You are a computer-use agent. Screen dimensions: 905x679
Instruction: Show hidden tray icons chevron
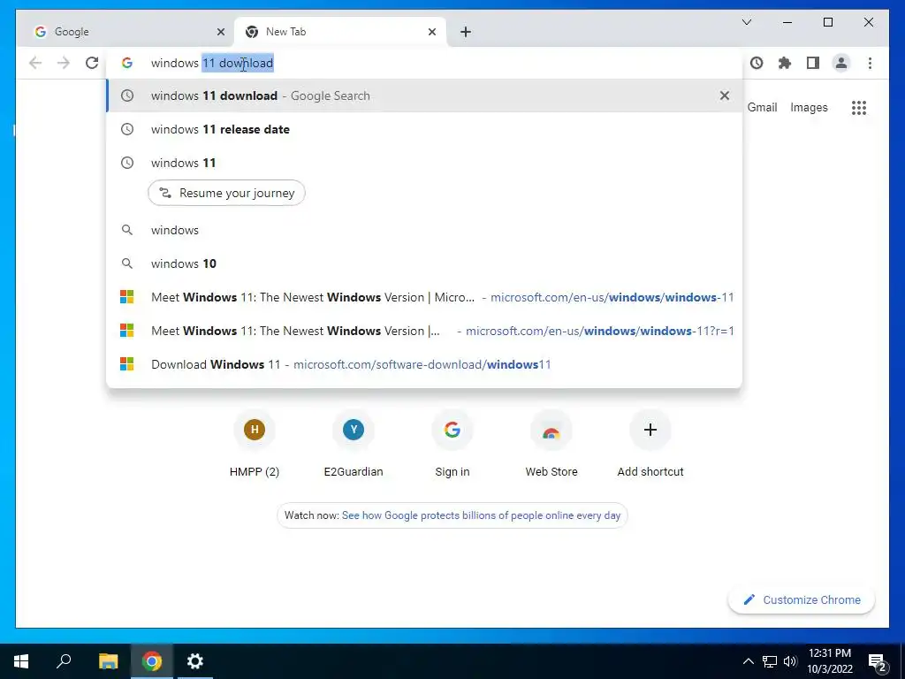click(x=748, y=661)
